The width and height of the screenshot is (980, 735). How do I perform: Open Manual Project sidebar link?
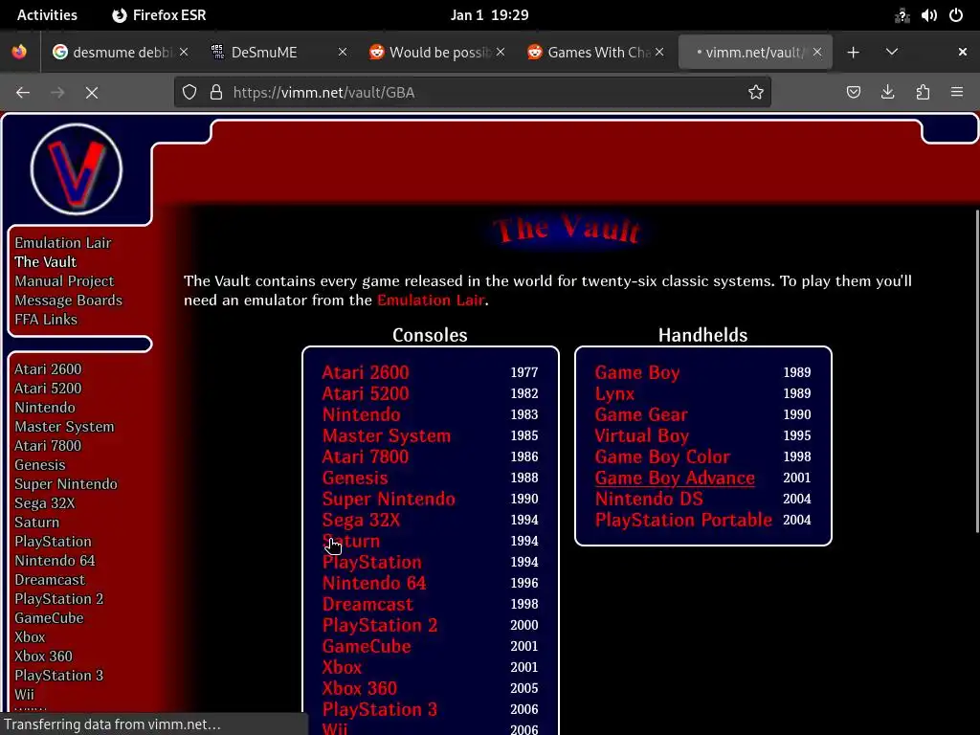[x=64, y=281]
